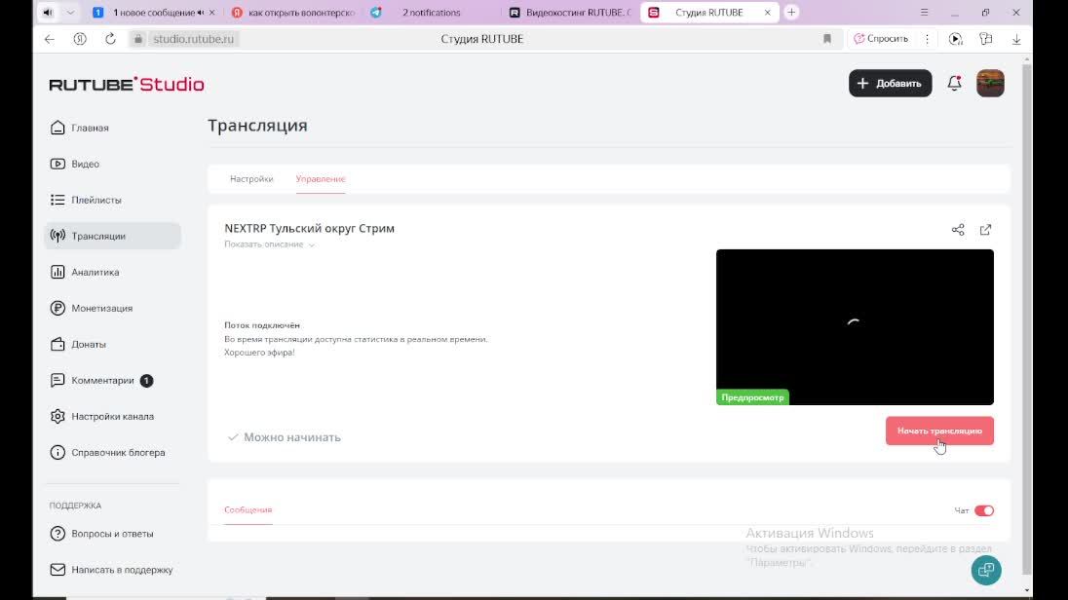1068x600 pixels.
Task: Click the page vertical scrollbar
Action: 1027,320
